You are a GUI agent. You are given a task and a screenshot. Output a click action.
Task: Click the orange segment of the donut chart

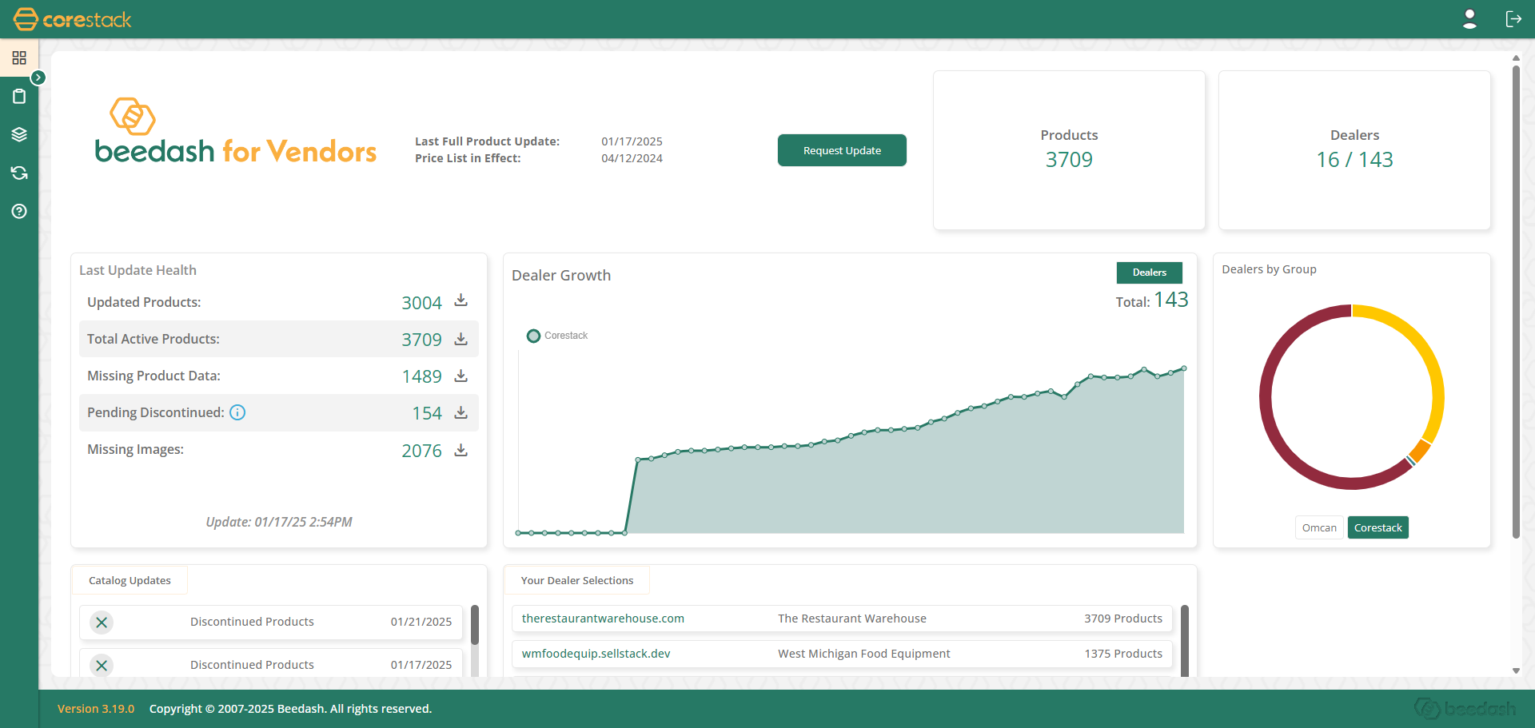coord(1420,452)
